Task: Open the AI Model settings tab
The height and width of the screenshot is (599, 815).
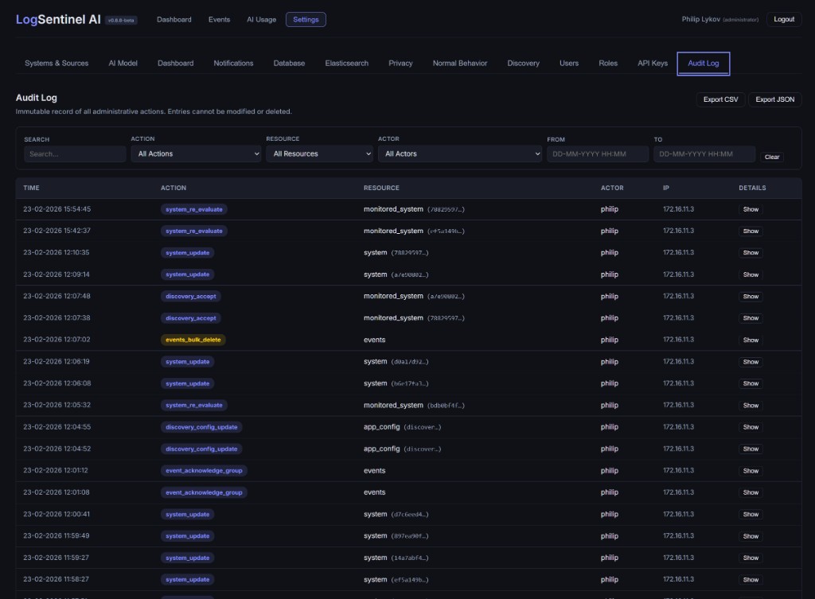Action: [123, 63]
